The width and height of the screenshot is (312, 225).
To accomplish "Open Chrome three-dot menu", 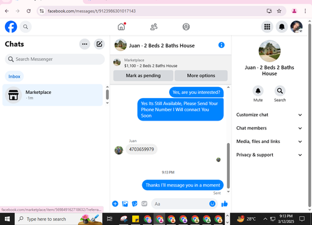I will point(305,11).
